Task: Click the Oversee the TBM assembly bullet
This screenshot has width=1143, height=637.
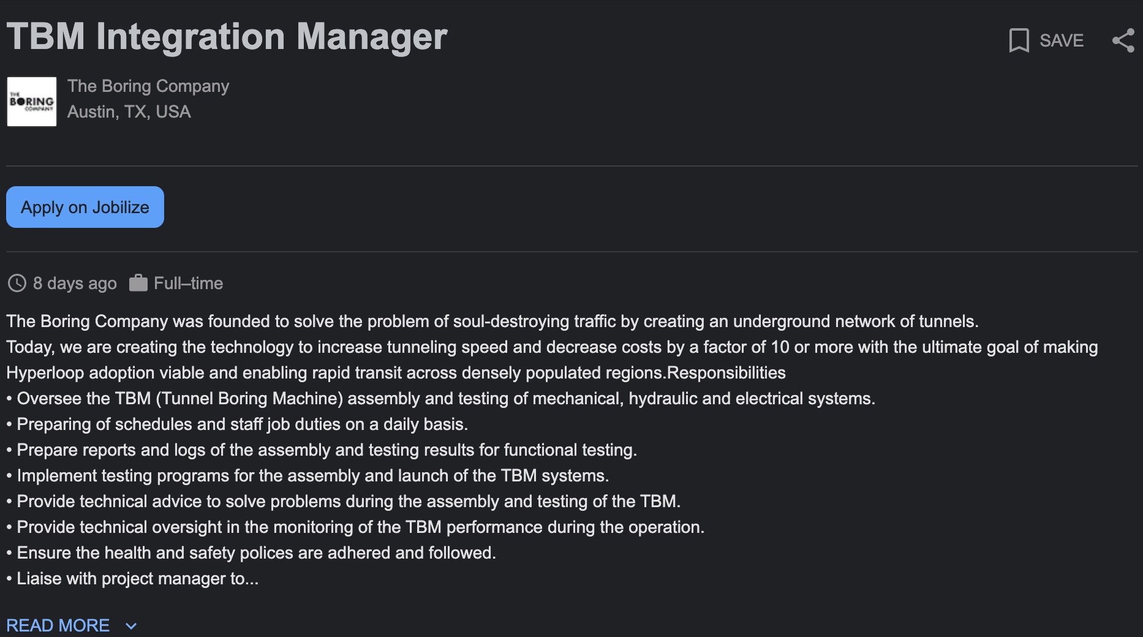Action: [x=441, y=398]
